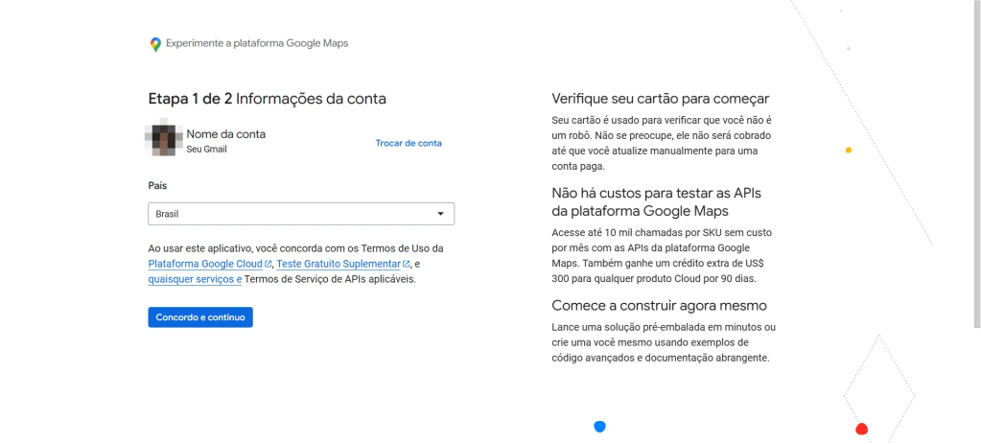Viewport: 981px width, 444px height.
Task: Expand the País dropdown arrow
Action: tap(440, 214)
